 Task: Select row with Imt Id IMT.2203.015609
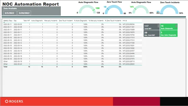[x=72, y=29]
